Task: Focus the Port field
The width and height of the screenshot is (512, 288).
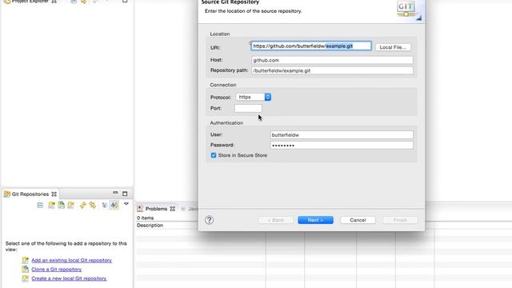Action: 248,109
